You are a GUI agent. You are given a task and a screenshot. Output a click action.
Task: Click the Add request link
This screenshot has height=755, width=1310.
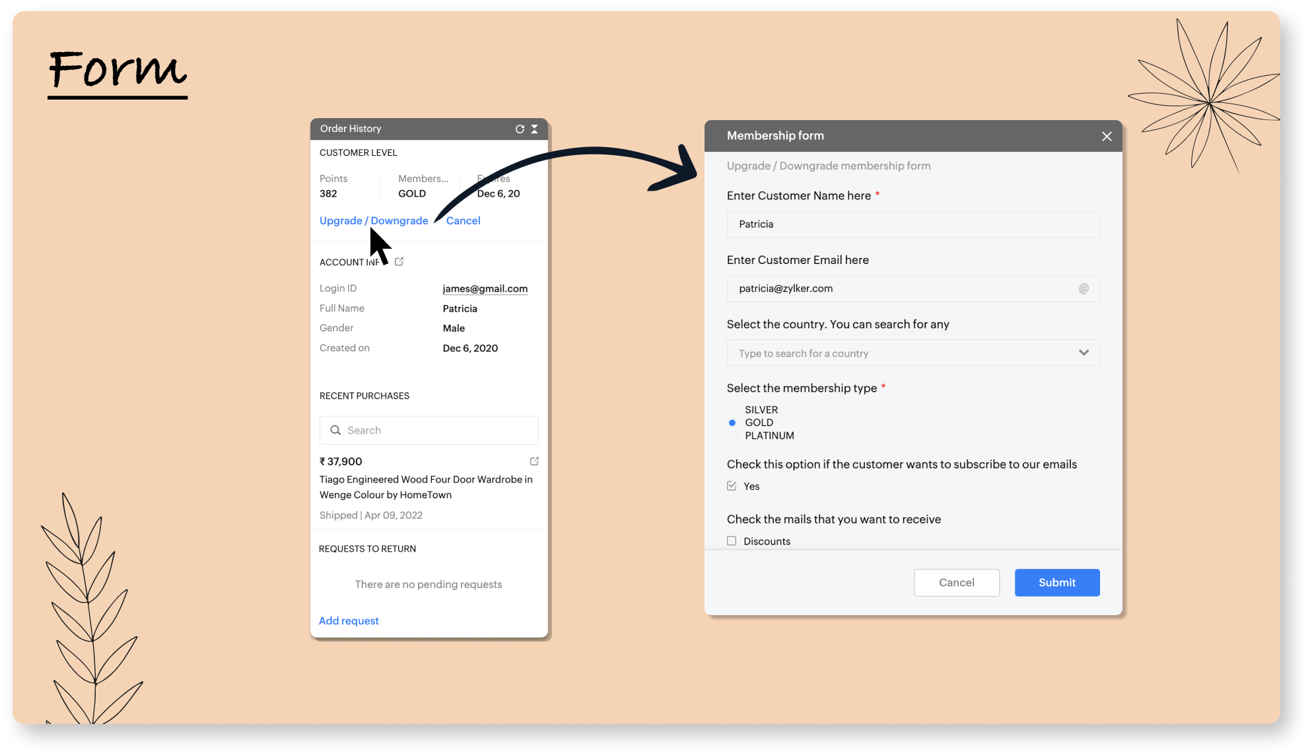point(349,621)
